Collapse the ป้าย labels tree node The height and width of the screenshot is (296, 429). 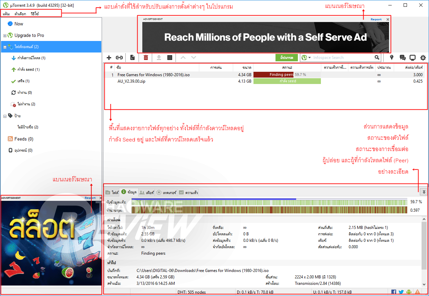[5, 116]
